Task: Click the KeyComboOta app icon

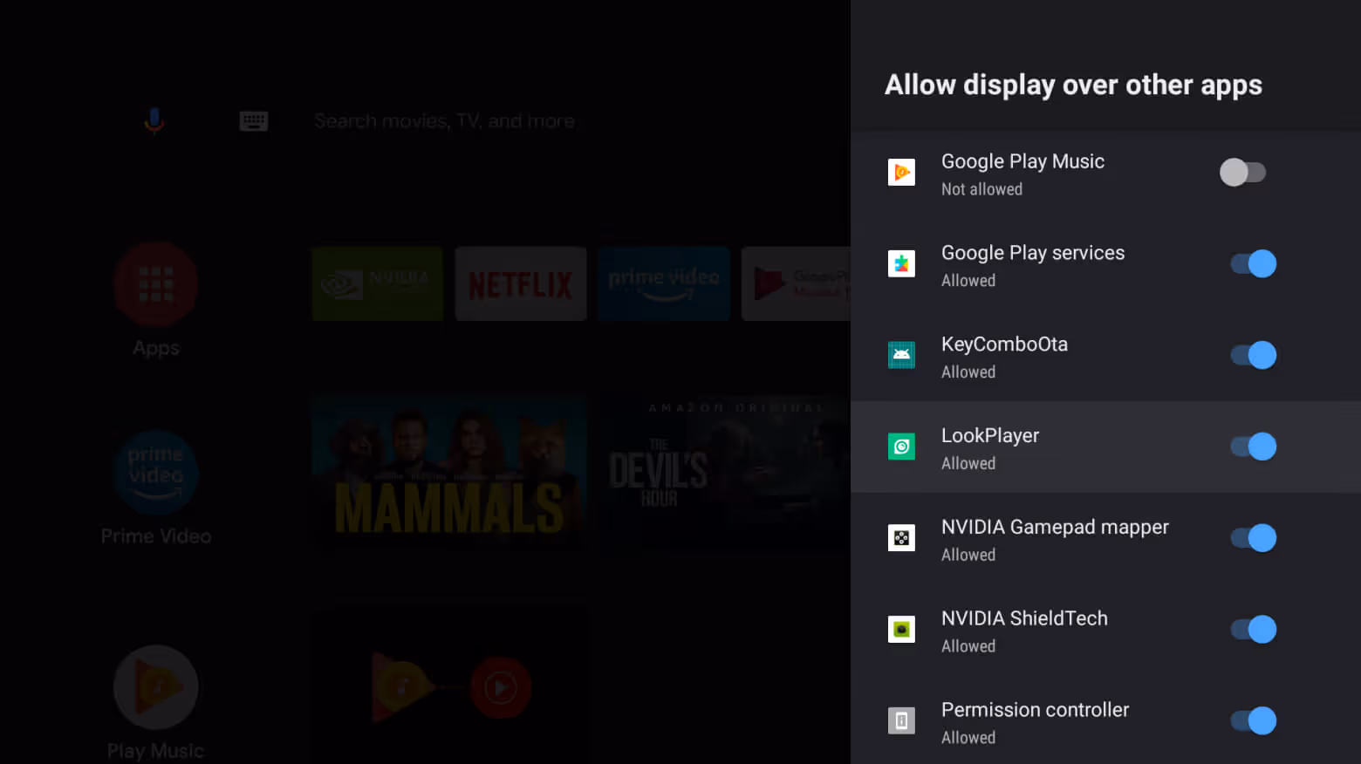Action: click(x=901, y=355)
